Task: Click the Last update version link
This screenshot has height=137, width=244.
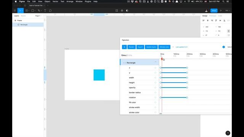Action: [181, 47]
